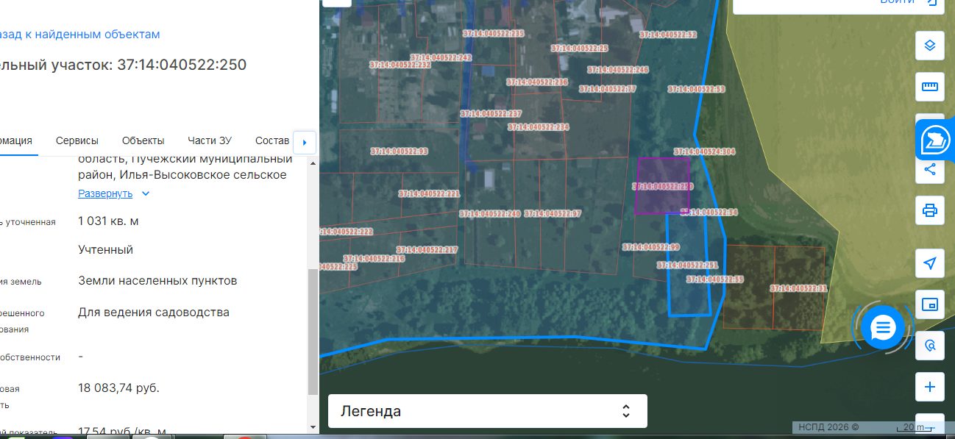Click the share map icon

coord(930,170)
